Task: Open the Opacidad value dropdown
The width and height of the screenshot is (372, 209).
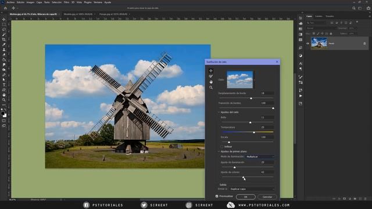Action: pyautogui.click(x=353, y=28)
